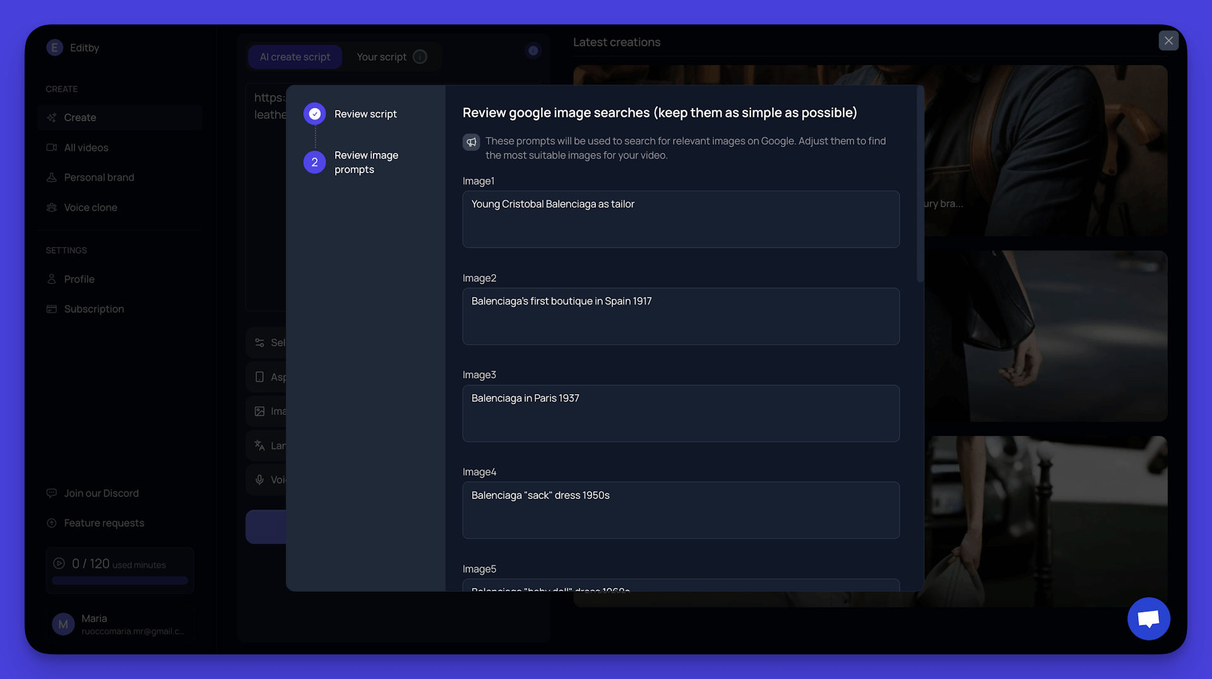Click the Profile person icon
1212x679 pixels.
[52, 279]
